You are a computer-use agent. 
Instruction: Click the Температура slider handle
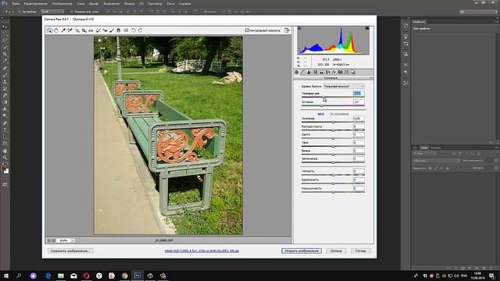(323, 97)
